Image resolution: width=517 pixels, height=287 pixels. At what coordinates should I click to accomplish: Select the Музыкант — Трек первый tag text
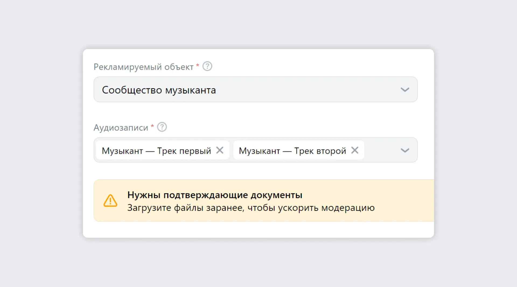coord(156,151)
